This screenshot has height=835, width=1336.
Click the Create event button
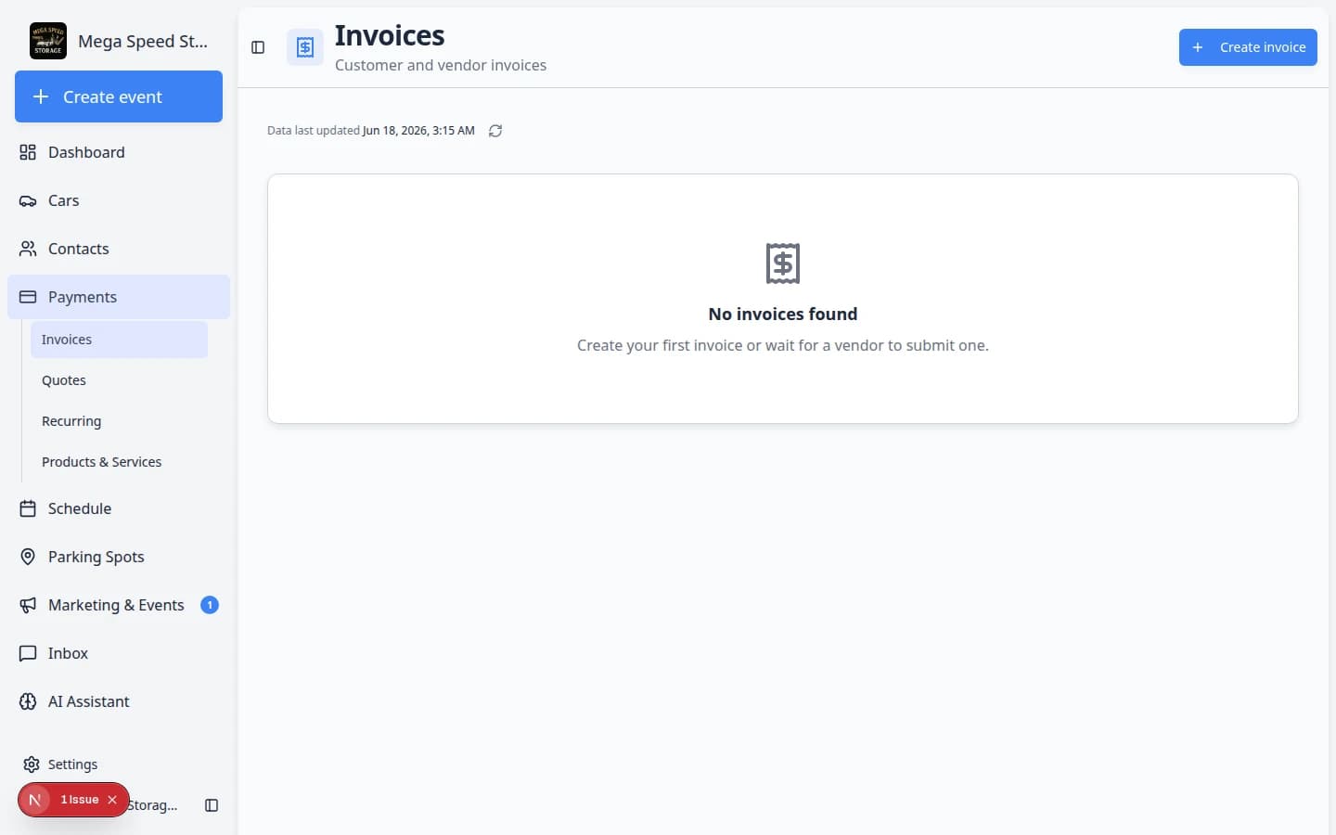point(119,96)
